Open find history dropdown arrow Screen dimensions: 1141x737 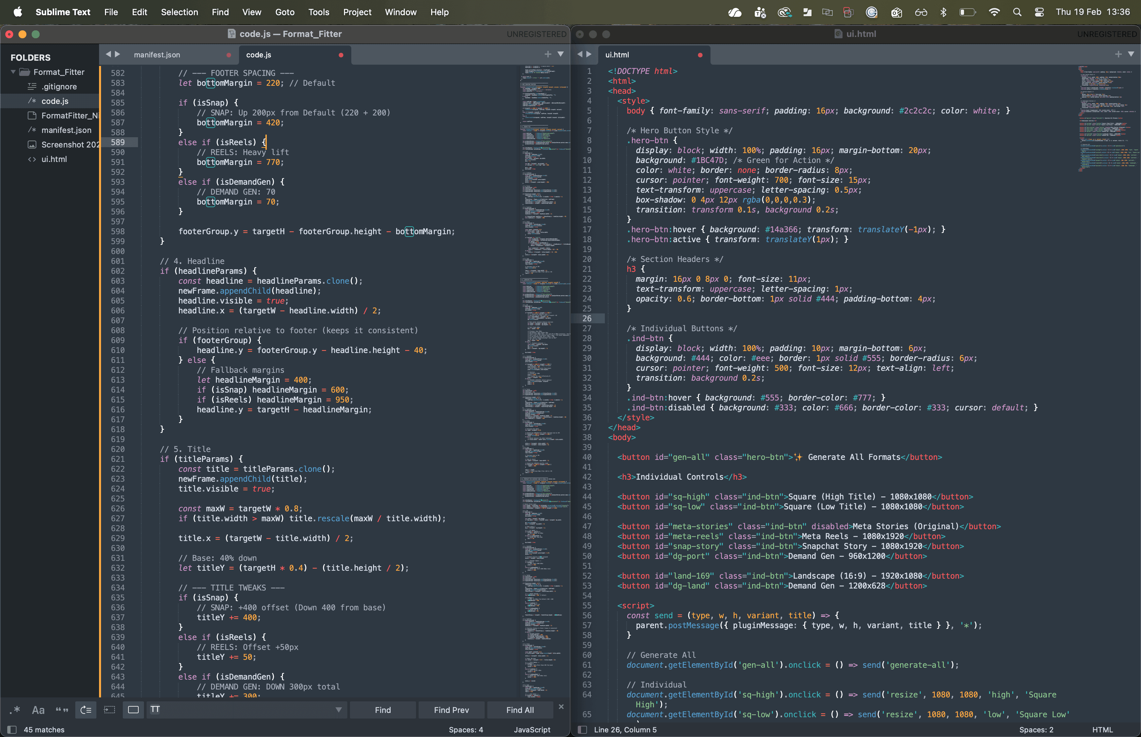click(338, 710)
